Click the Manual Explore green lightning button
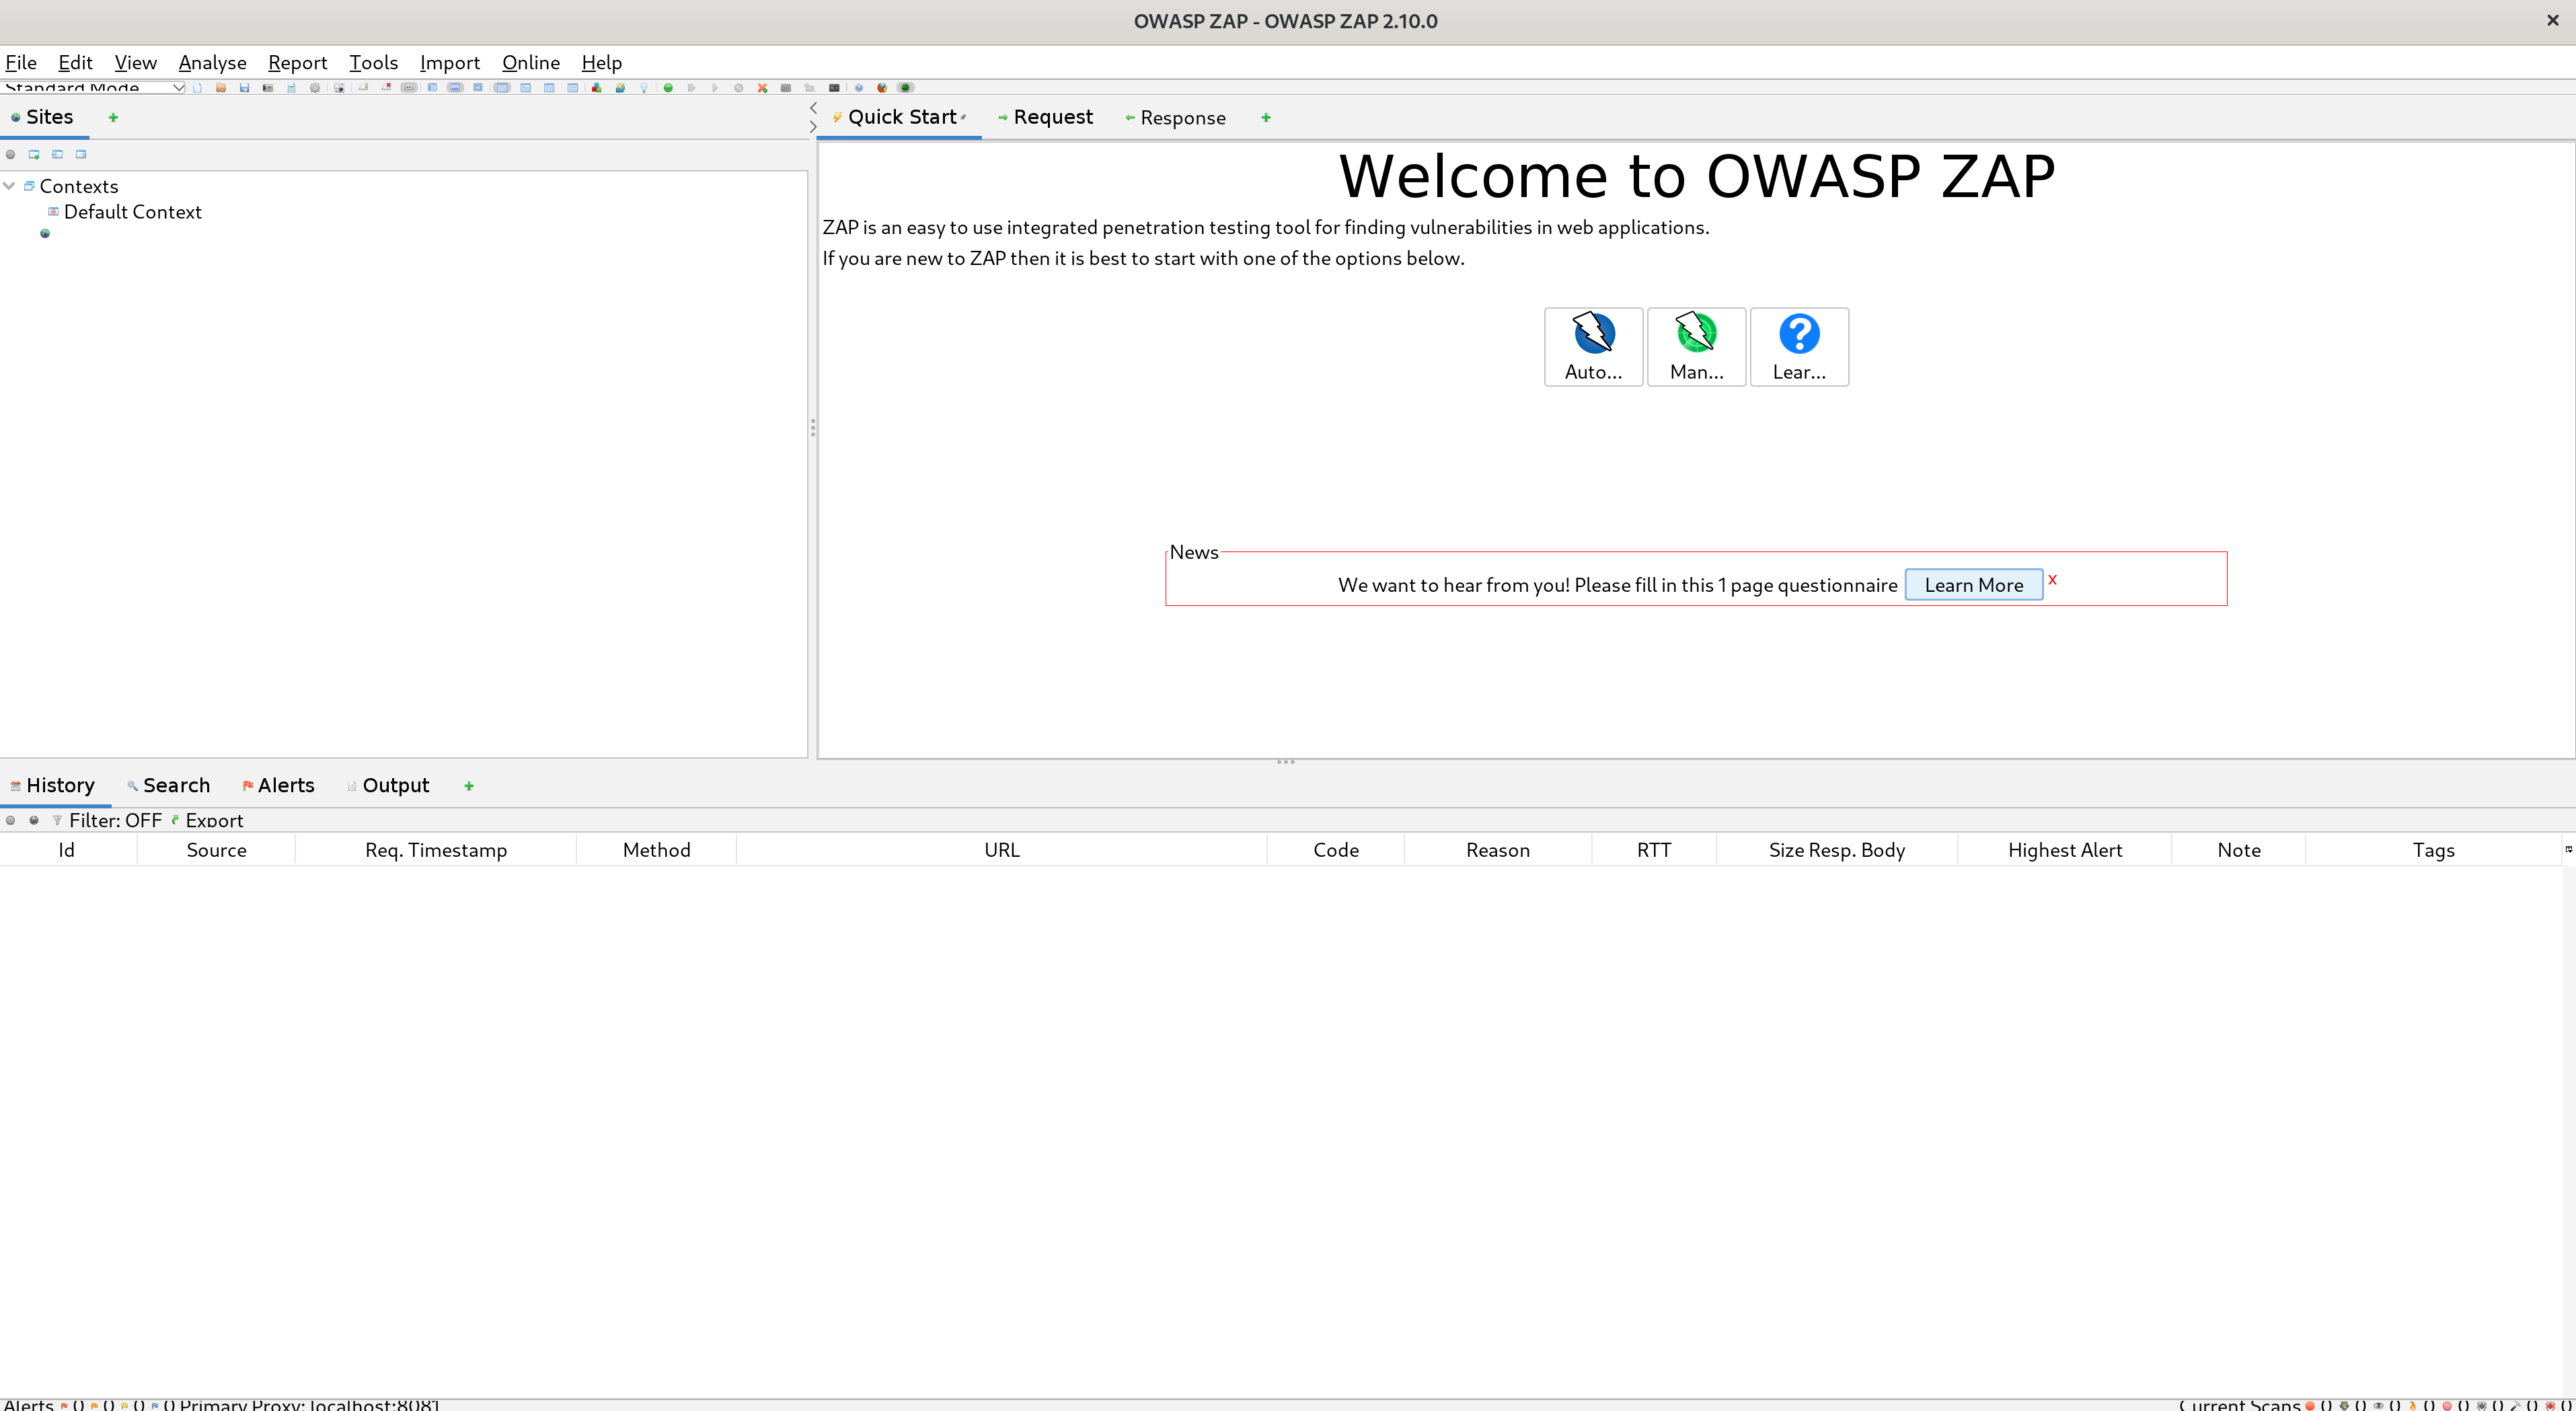This screenshot has height=1411, width=2576. coord(1696,346)
